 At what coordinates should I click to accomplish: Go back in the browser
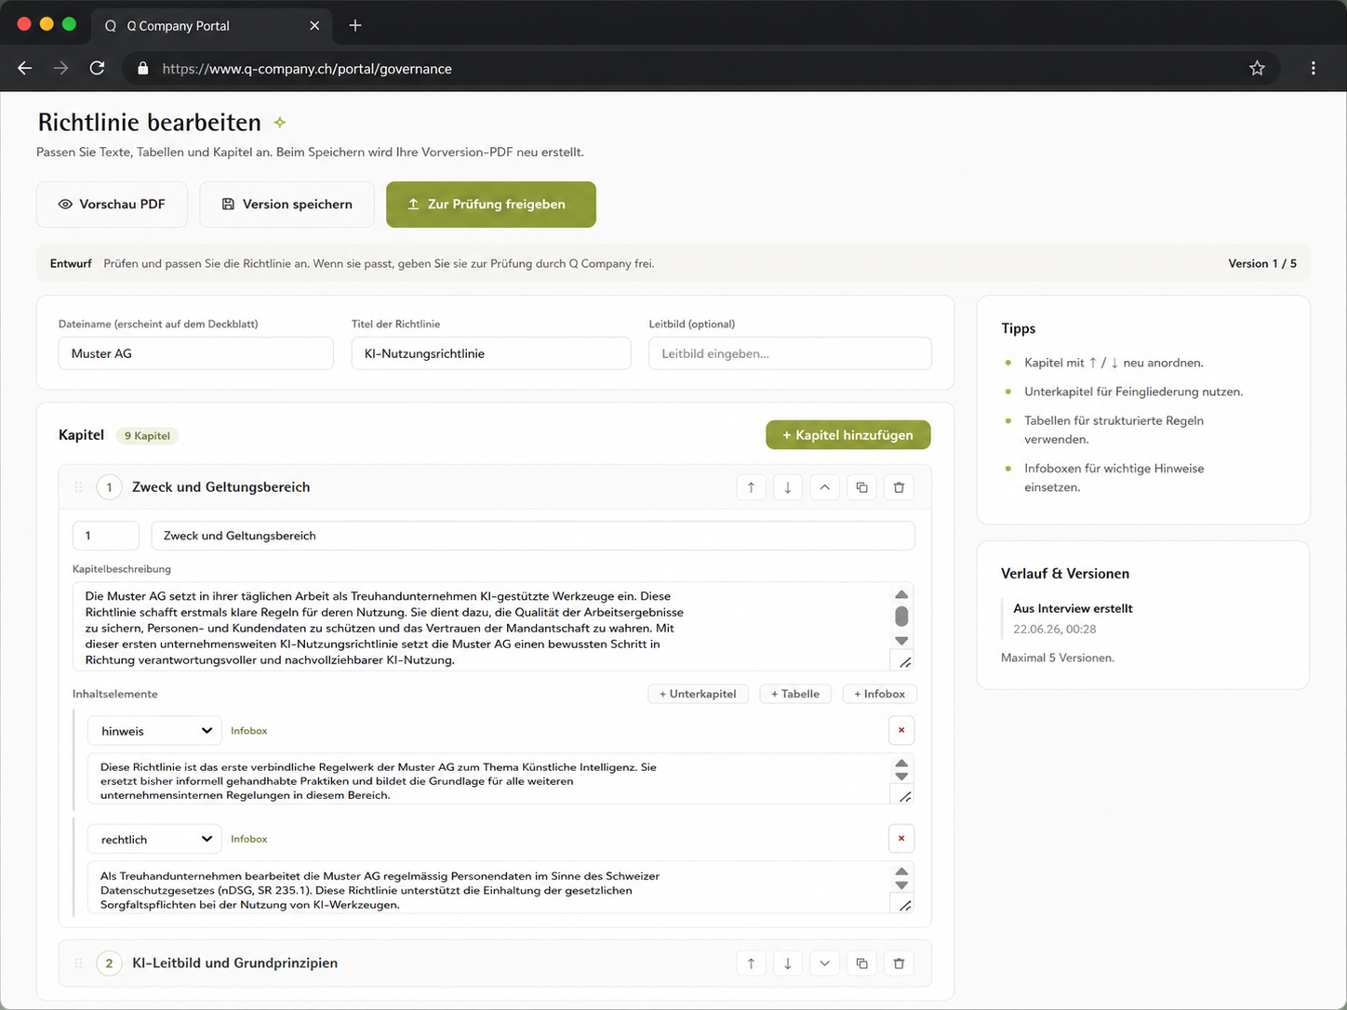click(x=25, y=68)
